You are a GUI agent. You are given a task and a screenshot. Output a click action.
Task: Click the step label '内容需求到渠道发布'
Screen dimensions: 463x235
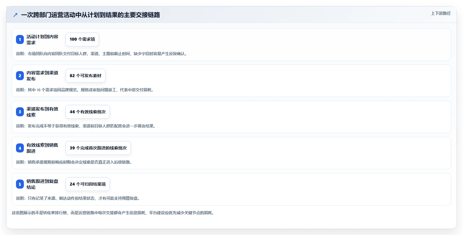[43, 76]
